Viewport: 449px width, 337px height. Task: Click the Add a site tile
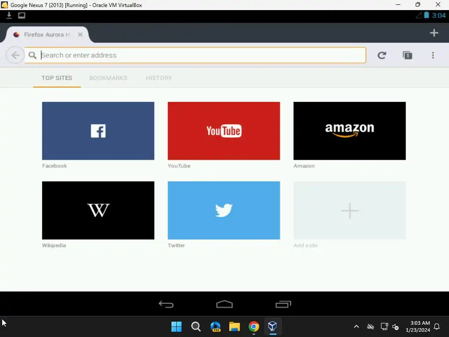tap(349, 210)
